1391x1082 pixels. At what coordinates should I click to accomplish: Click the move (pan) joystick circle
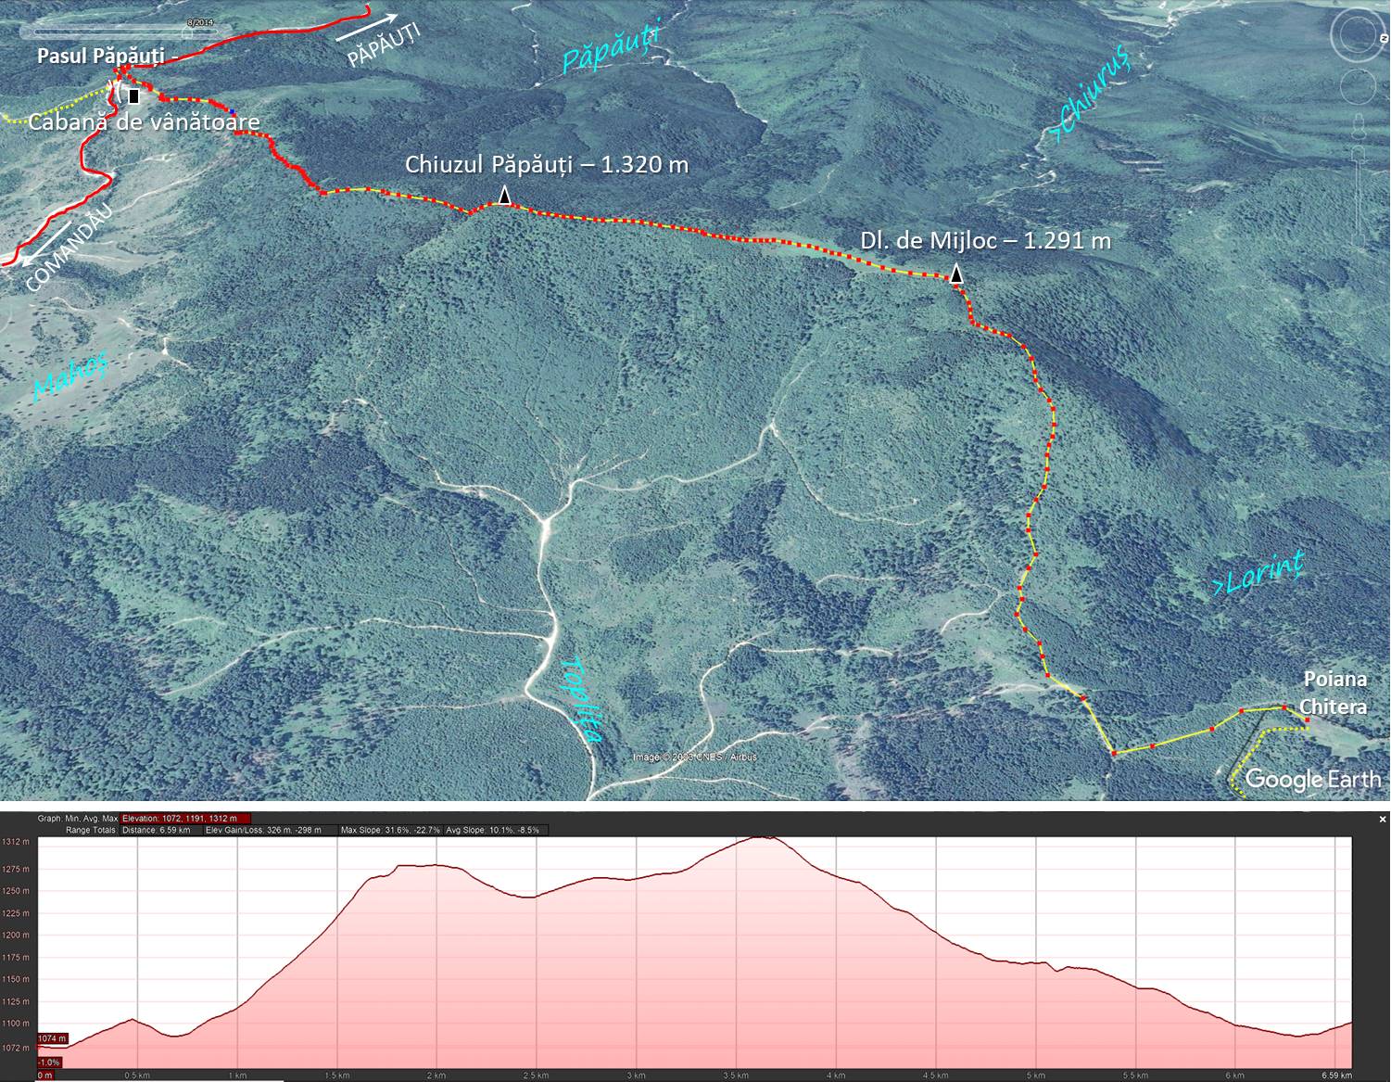point(1358,86)
